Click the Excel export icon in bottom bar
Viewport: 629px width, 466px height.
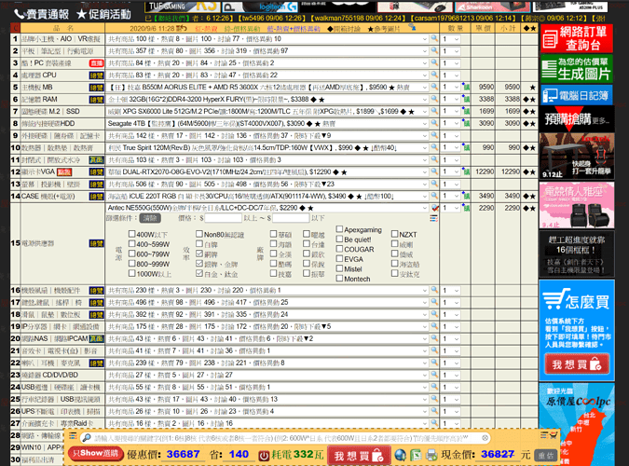(x=416, y=455)
